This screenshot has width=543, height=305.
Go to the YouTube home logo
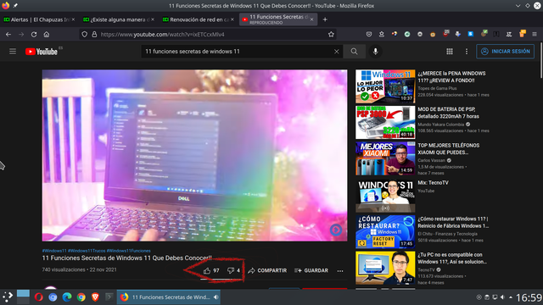42,52
